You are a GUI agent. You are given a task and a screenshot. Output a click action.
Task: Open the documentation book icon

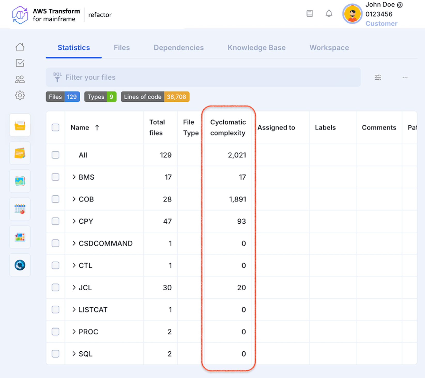point(309,13)
